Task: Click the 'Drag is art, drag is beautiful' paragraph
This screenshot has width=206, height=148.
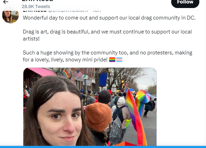Action: tap(107, 35)
